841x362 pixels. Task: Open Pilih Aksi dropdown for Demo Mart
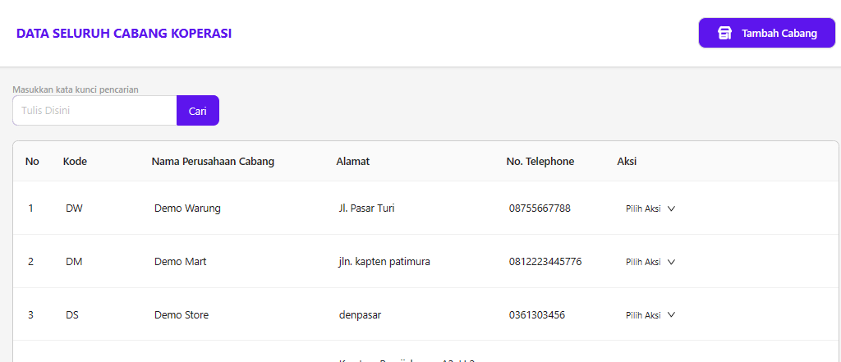point(650,262)
